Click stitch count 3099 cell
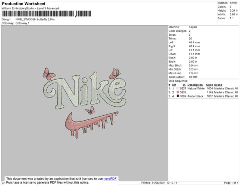 183,96
